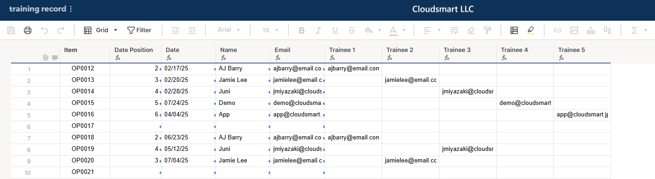This screenshot has height=179, width=655.
Task: Toggle bold formatting
Action: coord(302,30)
